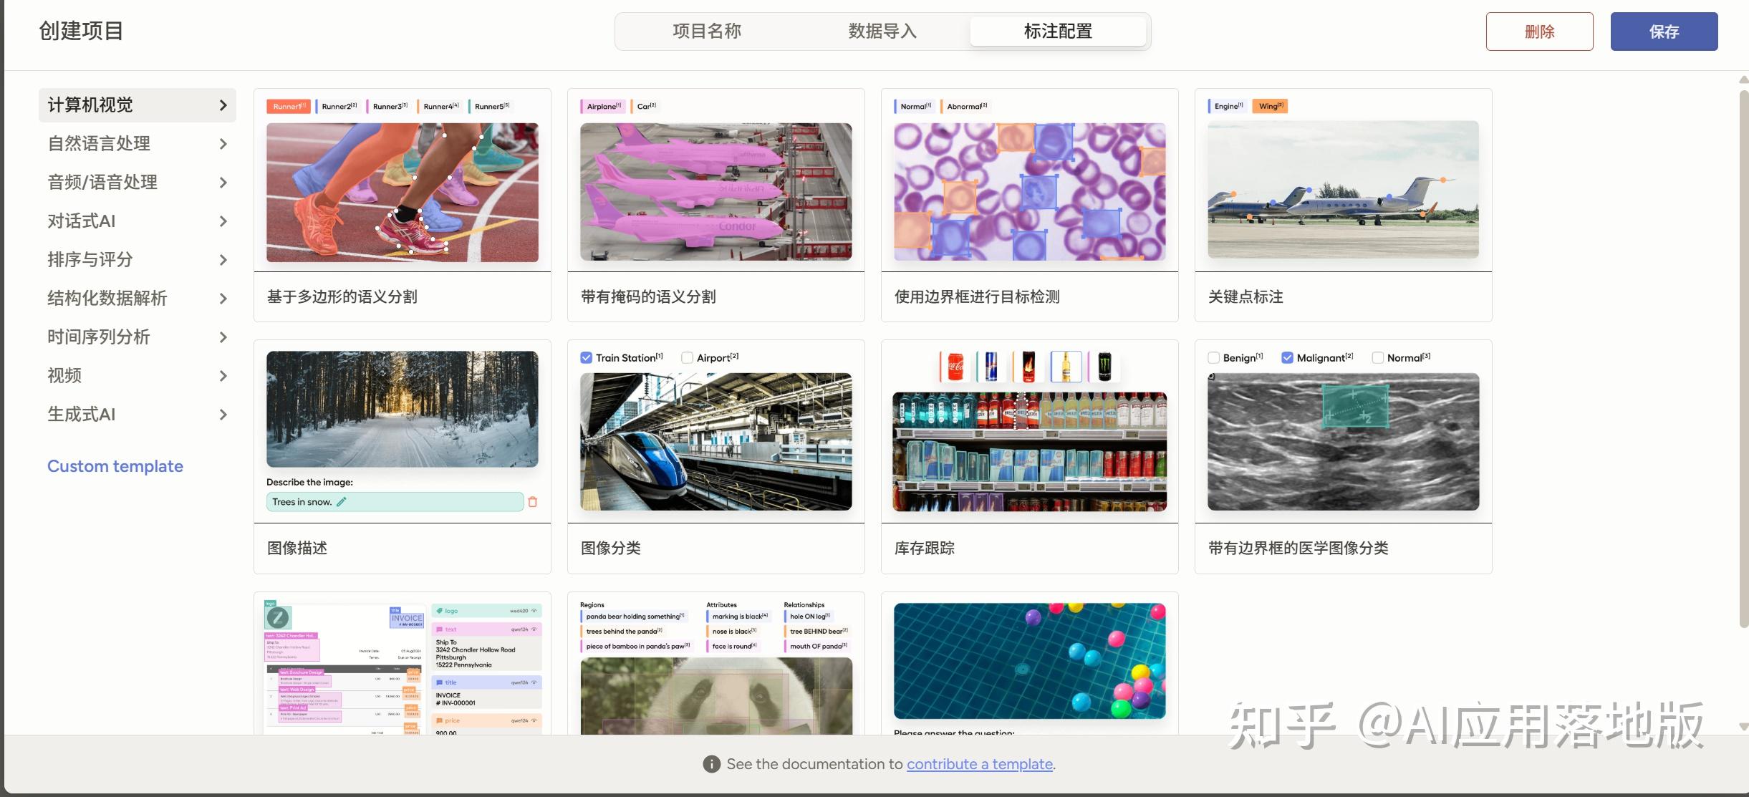Select the Monster energy drink can icon
Viewport: 1749px width, 797px height.
1104,367
